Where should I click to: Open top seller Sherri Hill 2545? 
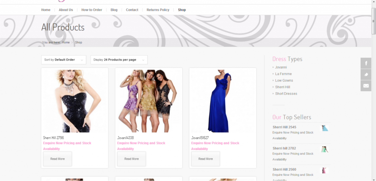click(x=285, y=127)
